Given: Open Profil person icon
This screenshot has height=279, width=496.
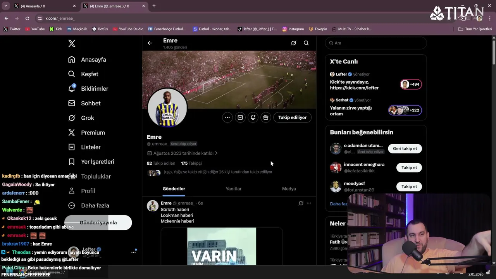Looking at the screenshot, I should click(x=72, y=191).
